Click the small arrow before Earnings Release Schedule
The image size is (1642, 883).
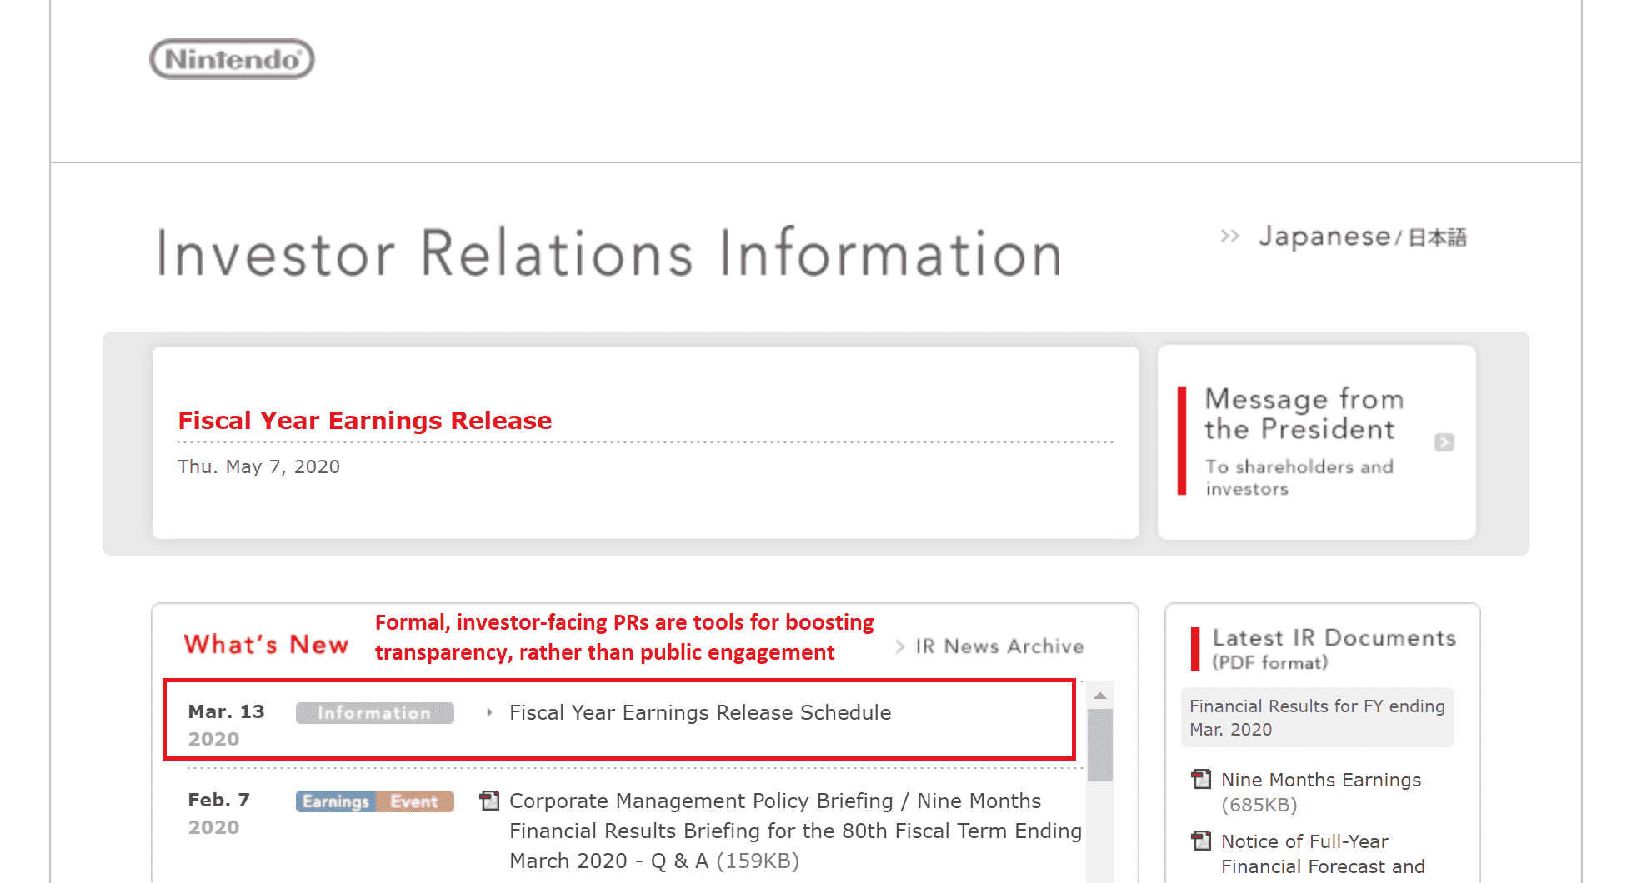pyautogui.click(x=489, y=713)
